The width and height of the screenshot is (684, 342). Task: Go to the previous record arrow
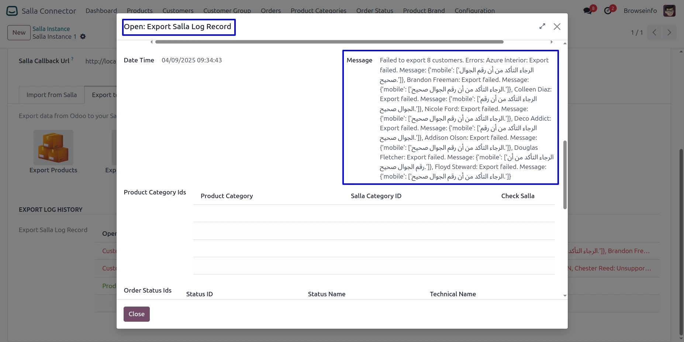(654, 32)
